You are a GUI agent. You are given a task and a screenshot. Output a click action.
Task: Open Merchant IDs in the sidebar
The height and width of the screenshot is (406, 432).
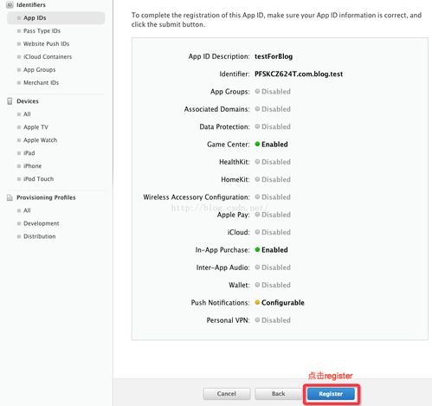(41, 82)
